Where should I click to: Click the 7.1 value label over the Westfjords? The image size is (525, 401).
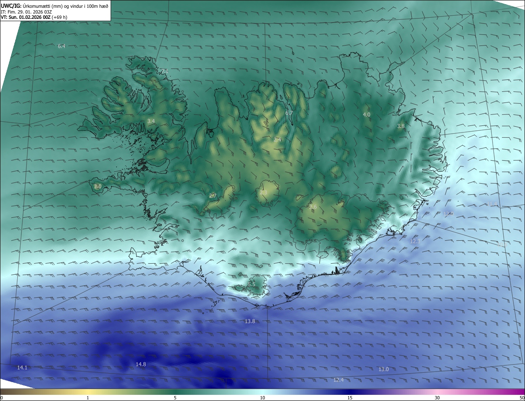pyautogui.click(x=164, y=71)
